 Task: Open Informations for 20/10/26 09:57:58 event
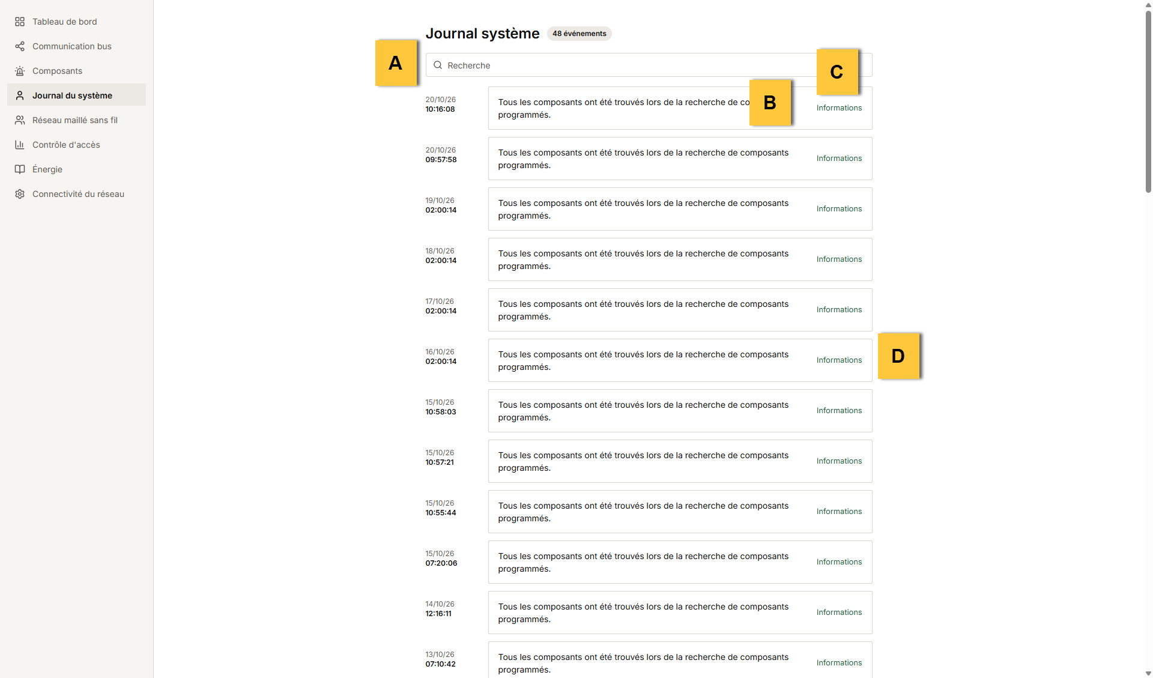click(839, 159)
